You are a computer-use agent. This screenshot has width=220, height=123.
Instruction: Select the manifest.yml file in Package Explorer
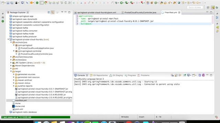(x=21, y=100)
